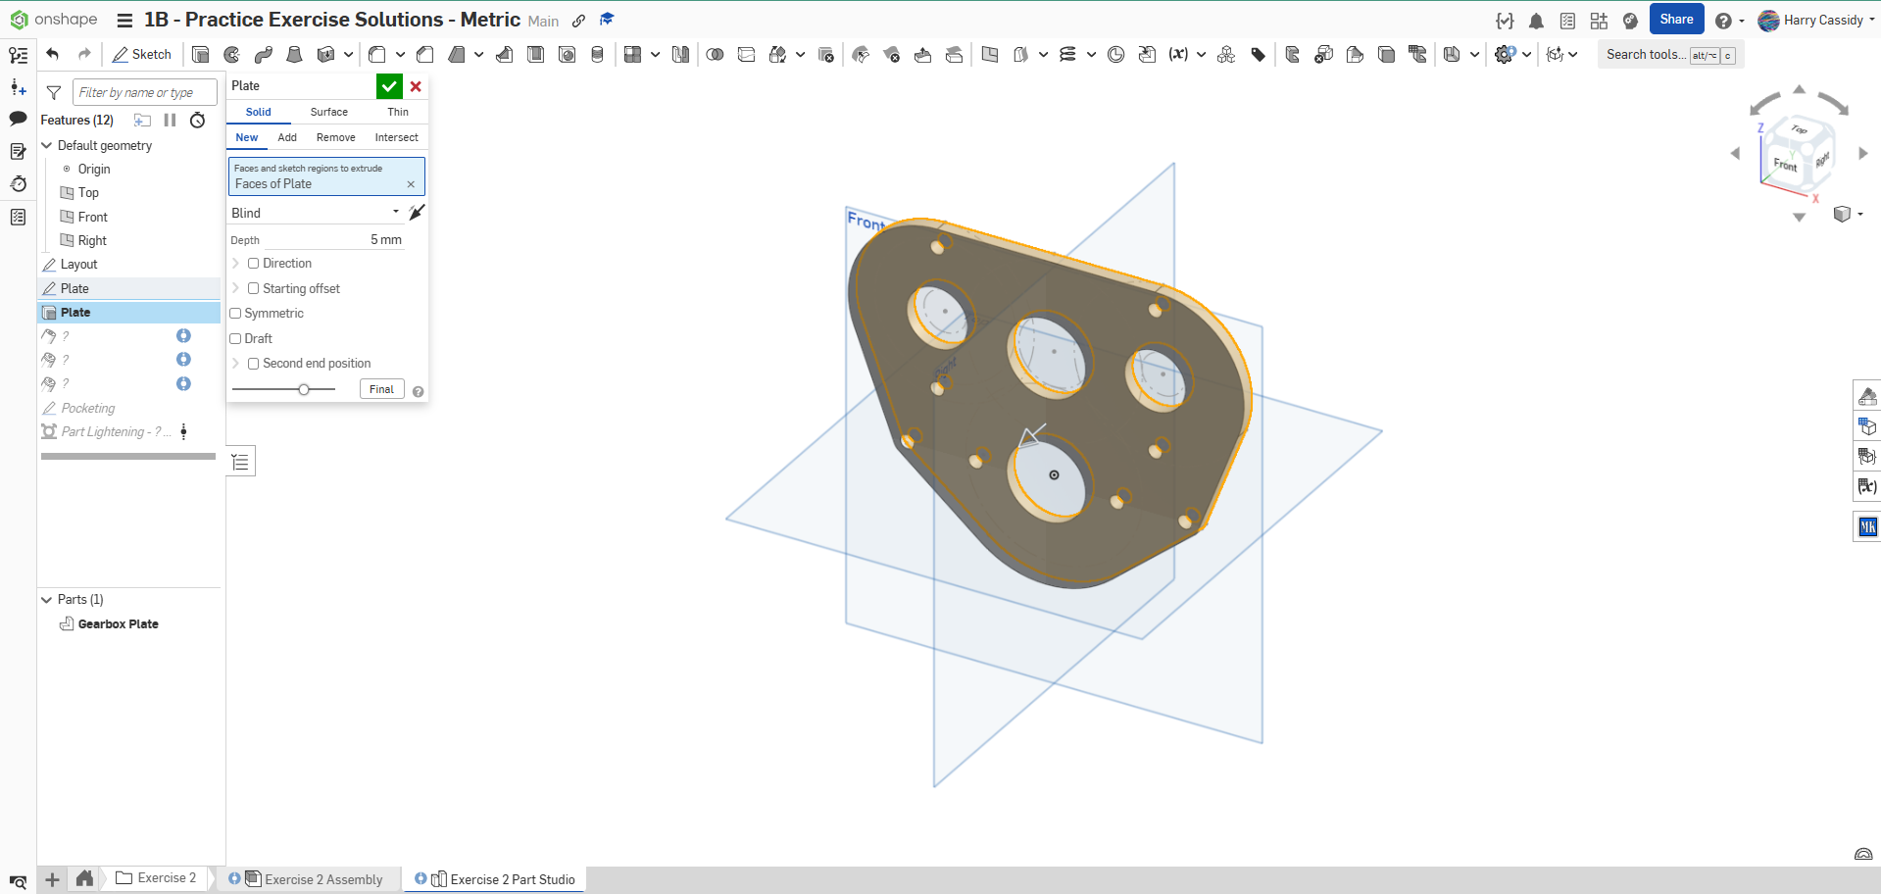Click the rollback preview slider handle
The width and height of the screenshot is (1881, 894).
(x=304, y=389)
